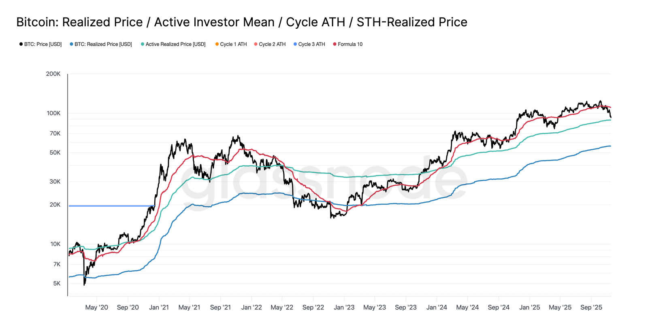The image size is (648, 331).
Task: Click the teal Active Realized Price legend dot
Action: (x=143, y=44)
